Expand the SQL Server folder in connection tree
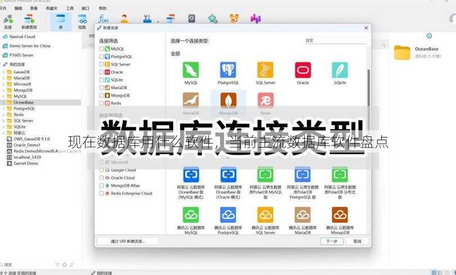456x275 pixels. pyautogui.click(x=3, y=121)
